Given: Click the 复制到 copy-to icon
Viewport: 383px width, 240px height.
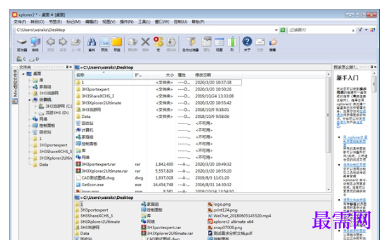Looking at the screenshot, I should tap(133, 44).
